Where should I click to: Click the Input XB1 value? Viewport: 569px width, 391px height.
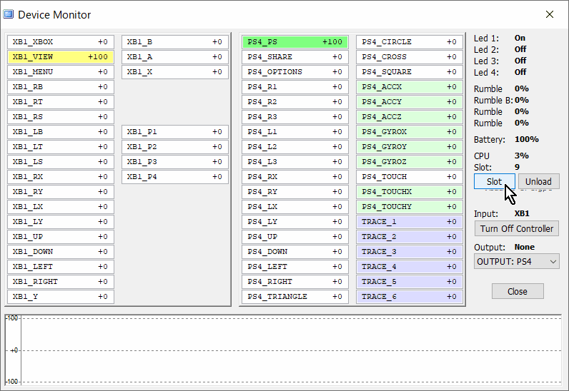522,213
